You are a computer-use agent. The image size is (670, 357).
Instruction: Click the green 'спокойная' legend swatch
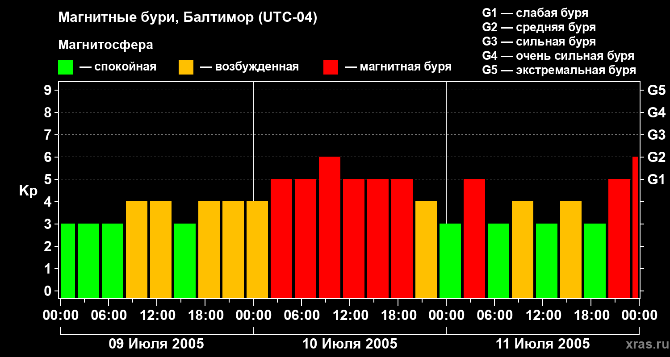[x=65, y=67]
